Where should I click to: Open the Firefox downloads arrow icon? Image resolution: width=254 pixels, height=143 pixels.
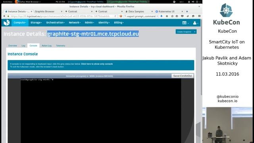(162, 16)
